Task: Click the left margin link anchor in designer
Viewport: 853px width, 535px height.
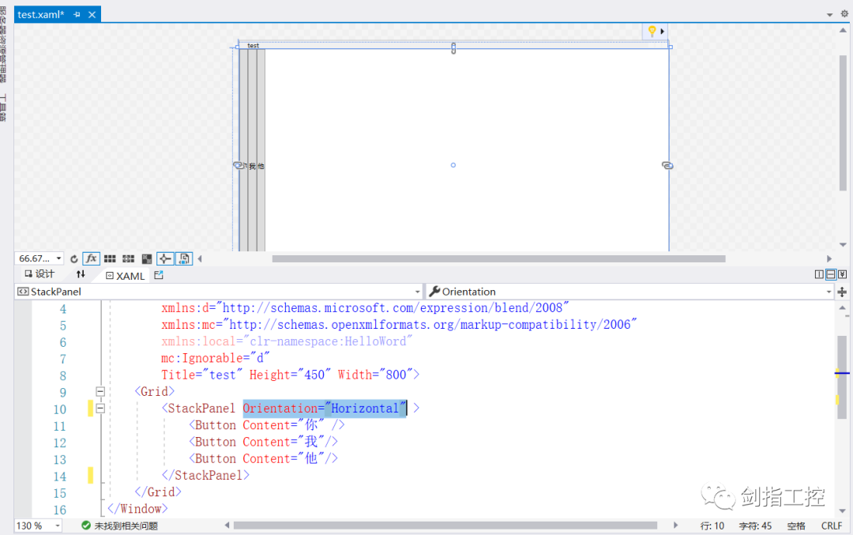Action: pos(238,165)
